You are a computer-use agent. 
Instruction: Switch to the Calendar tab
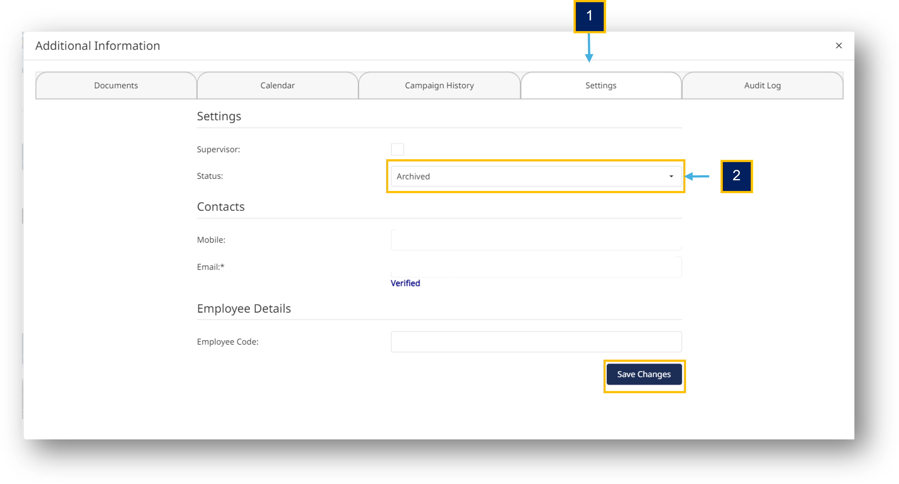278,85
